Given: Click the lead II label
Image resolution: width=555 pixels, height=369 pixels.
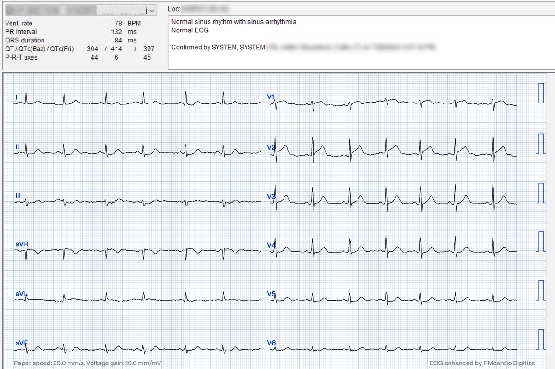Looking at the screenshot, I should click(17, 147).
